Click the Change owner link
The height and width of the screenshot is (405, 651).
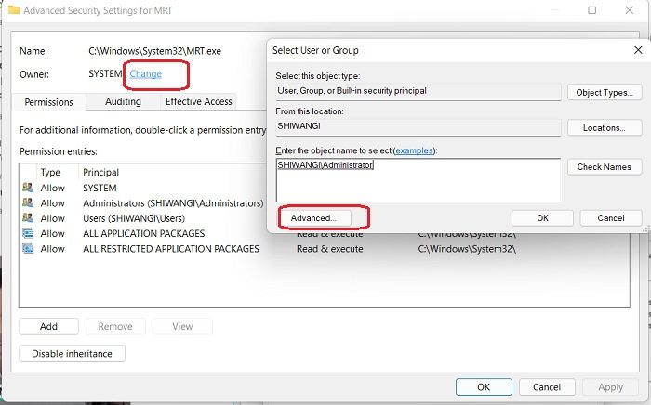click(145, 74)
